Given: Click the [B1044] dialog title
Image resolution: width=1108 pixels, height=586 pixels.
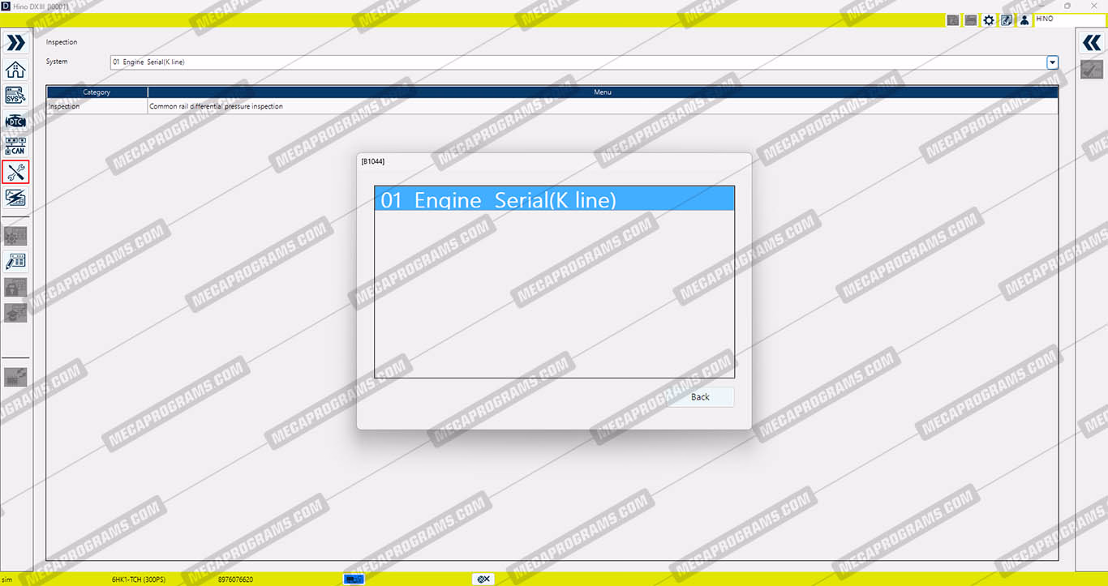Looking at the screenshot, I should (x=373, y=161).
